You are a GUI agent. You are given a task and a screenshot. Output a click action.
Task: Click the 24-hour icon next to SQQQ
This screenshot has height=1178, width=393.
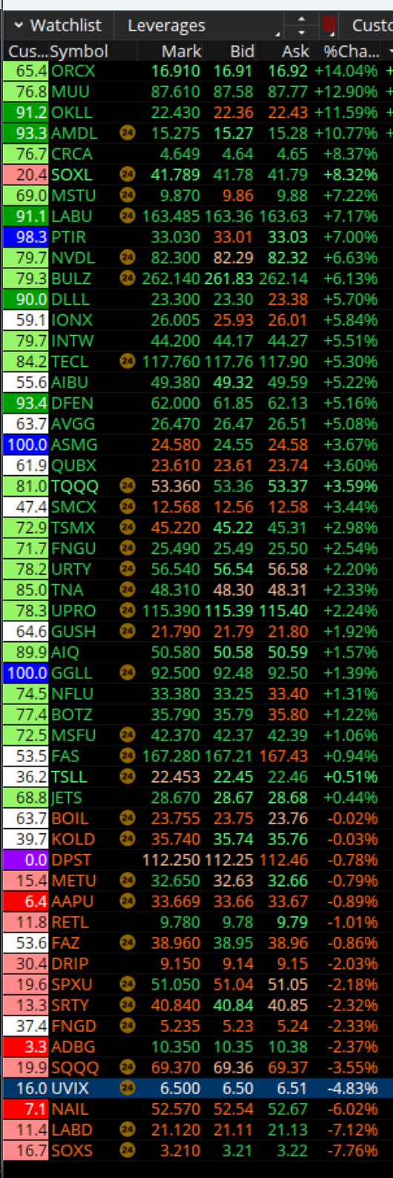(x=128, y=1068)
